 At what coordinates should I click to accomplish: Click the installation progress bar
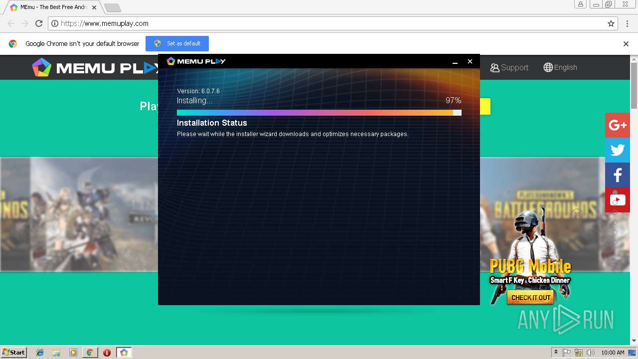tap(319, 113)
